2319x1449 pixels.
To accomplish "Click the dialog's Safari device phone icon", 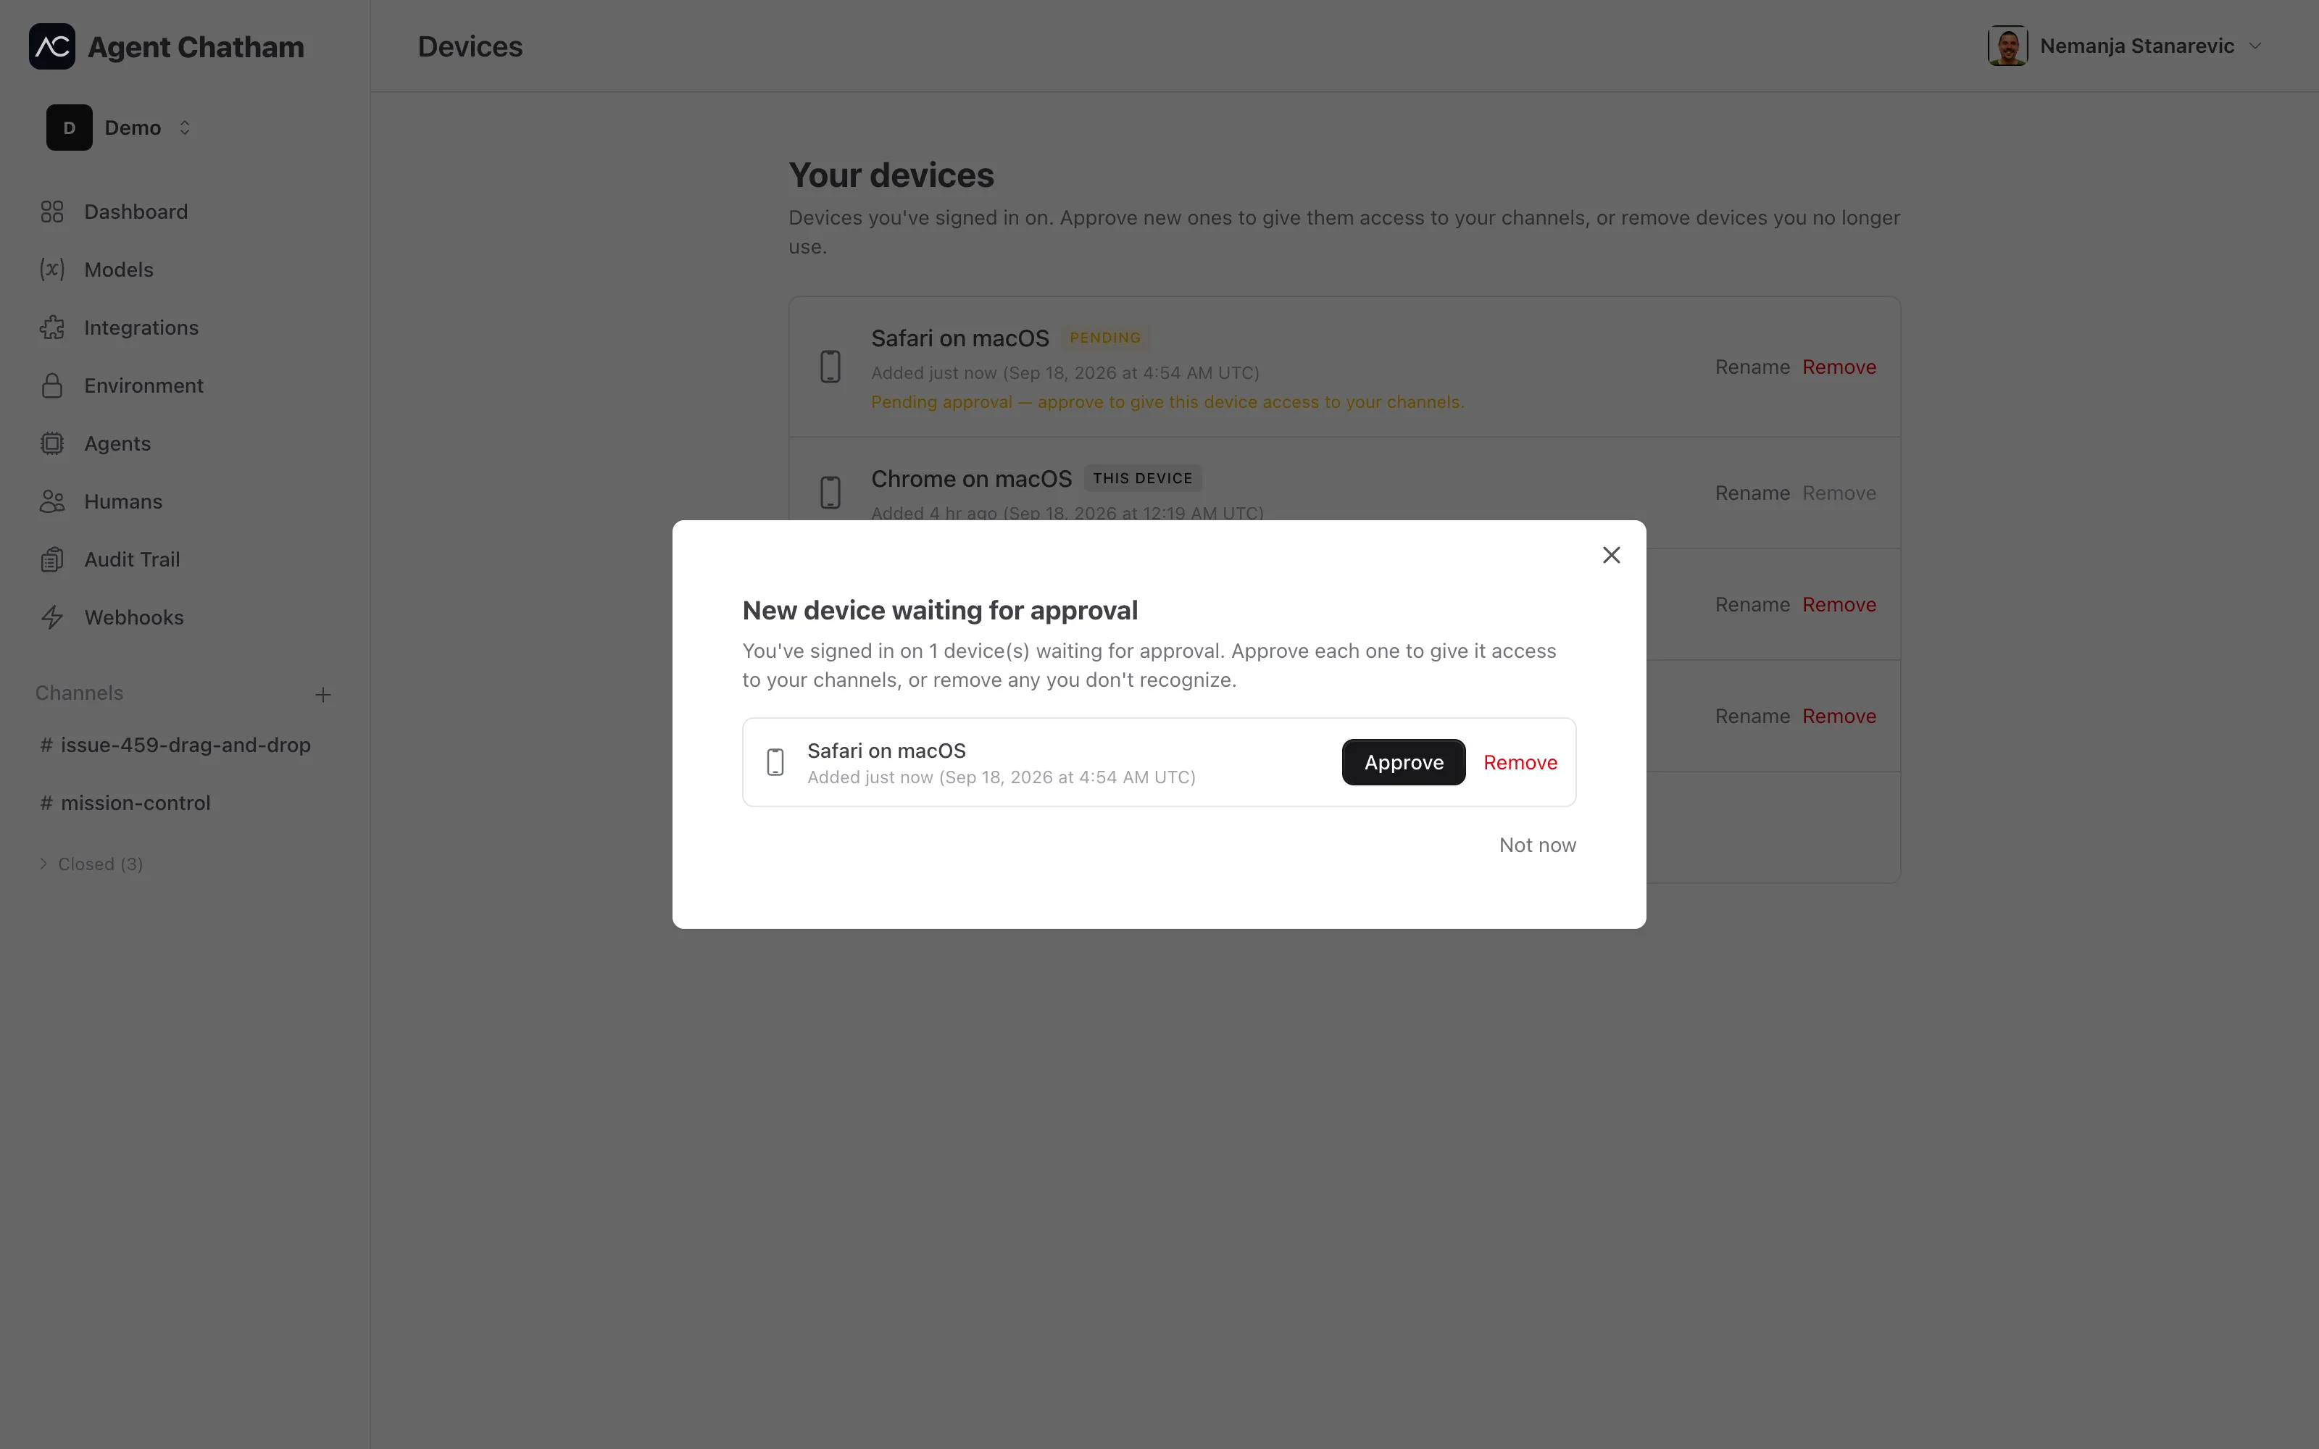I will click(775, 762).
